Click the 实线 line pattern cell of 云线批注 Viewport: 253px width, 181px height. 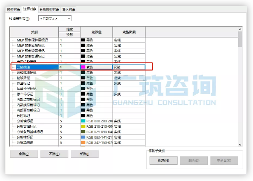point(129,67)
